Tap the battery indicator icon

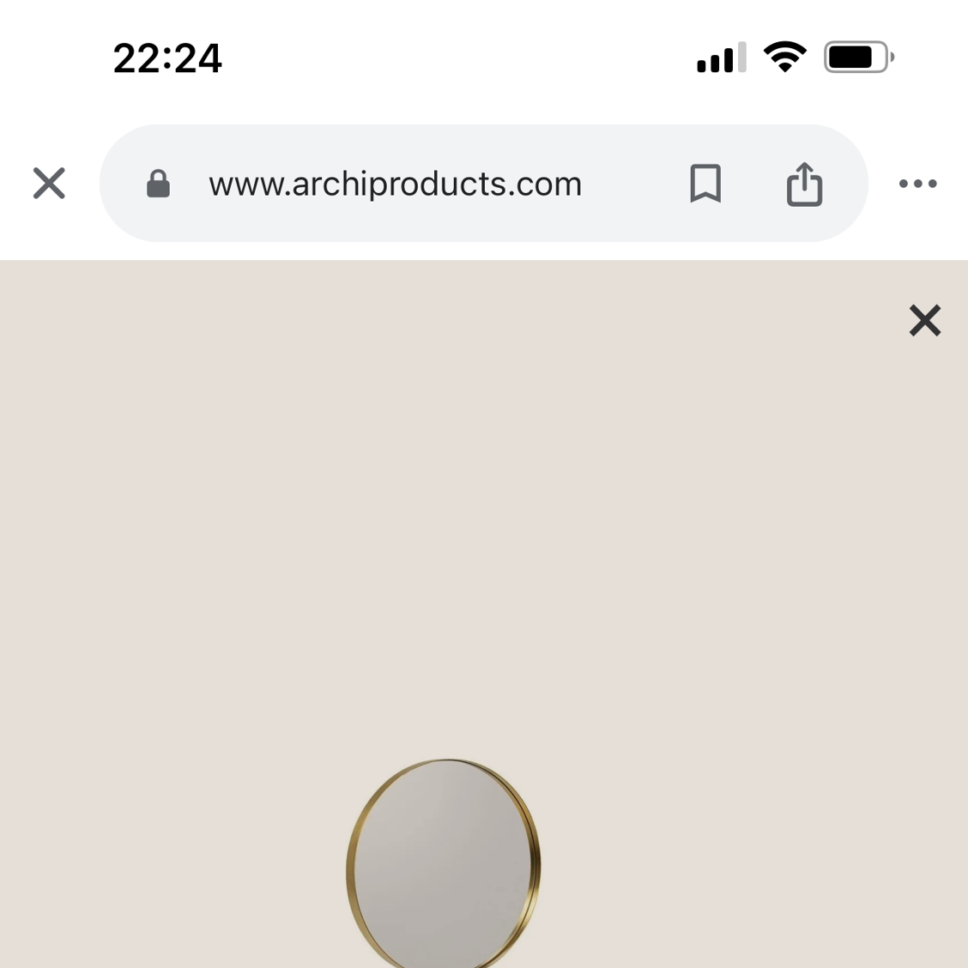click(859, 57)
